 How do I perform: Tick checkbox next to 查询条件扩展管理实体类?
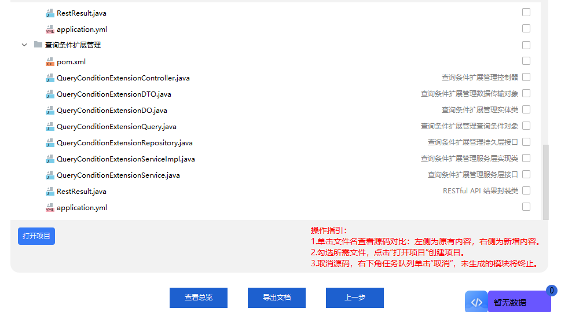(x=526, y=109)
